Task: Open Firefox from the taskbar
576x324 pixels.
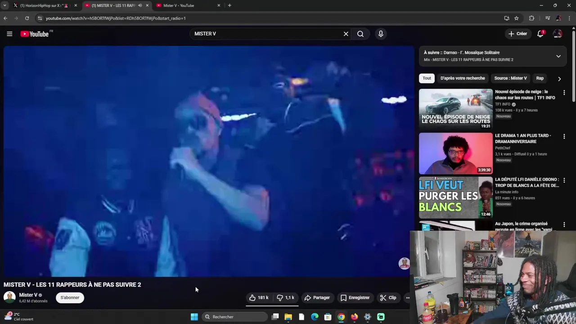Action: 355,317
